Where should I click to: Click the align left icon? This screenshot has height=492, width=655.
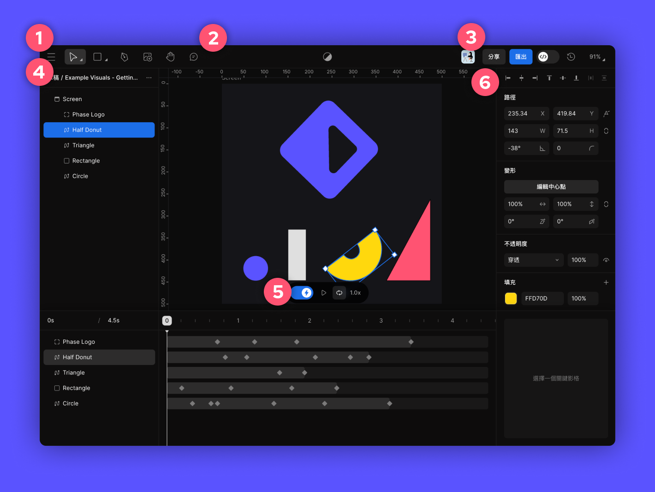pyautogui.click(x=508, y=78)
